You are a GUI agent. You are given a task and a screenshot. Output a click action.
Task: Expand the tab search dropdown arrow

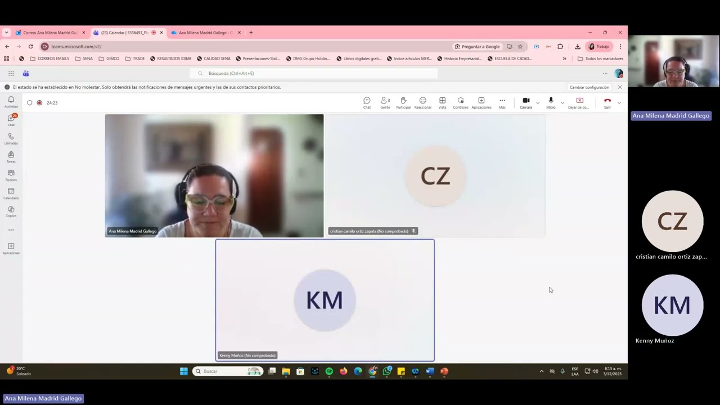(6, 33)
